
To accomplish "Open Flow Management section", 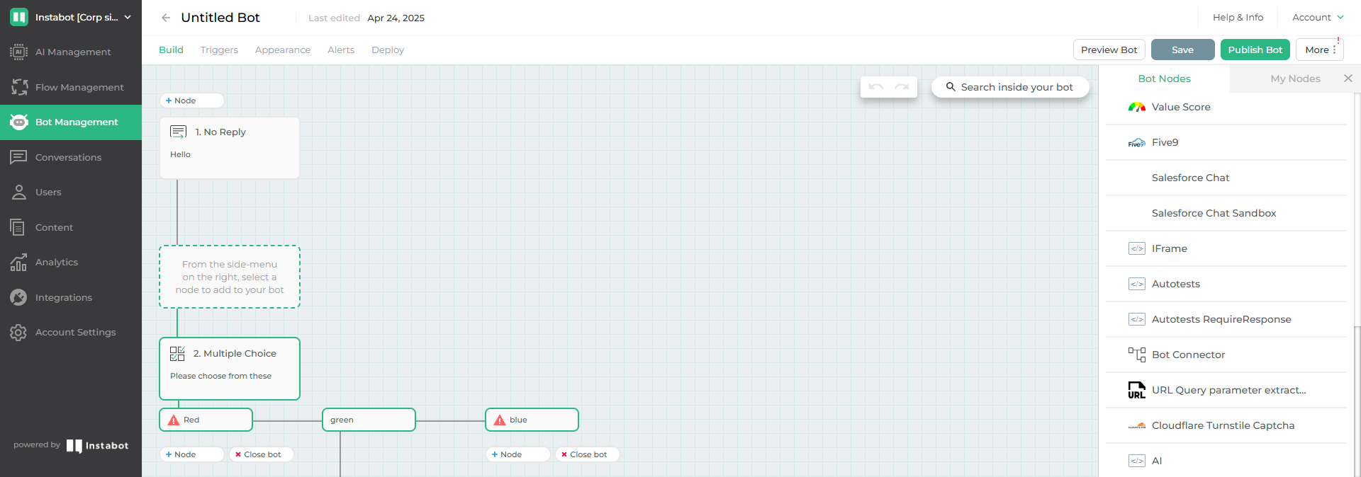I will [x=71, y=88].
